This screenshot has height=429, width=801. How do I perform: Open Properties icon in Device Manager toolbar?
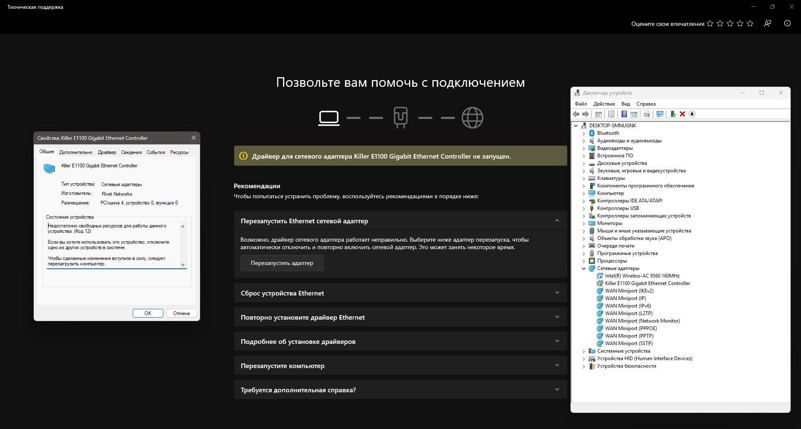pyautogui.click(x=611, y=114)
